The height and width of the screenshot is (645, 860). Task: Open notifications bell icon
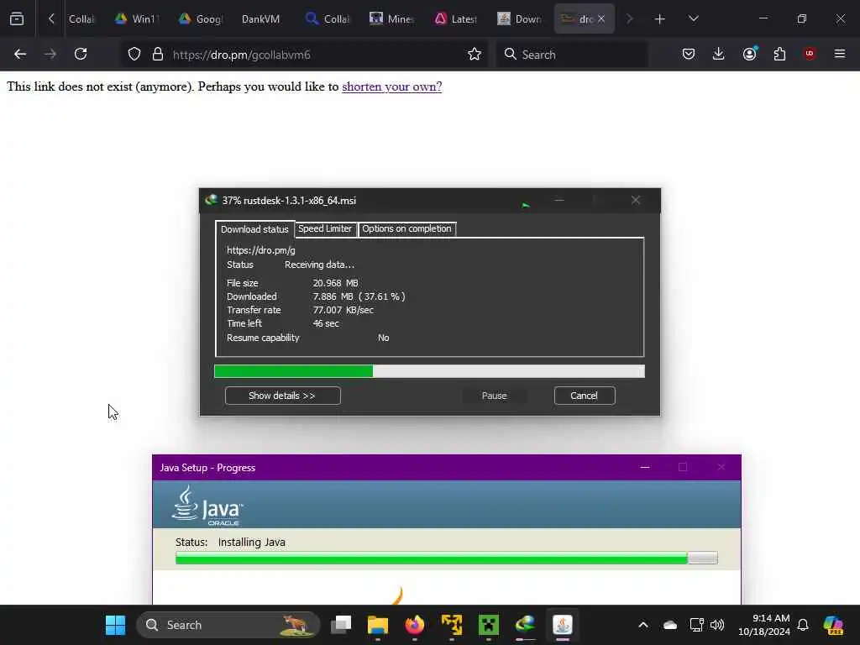803,625
